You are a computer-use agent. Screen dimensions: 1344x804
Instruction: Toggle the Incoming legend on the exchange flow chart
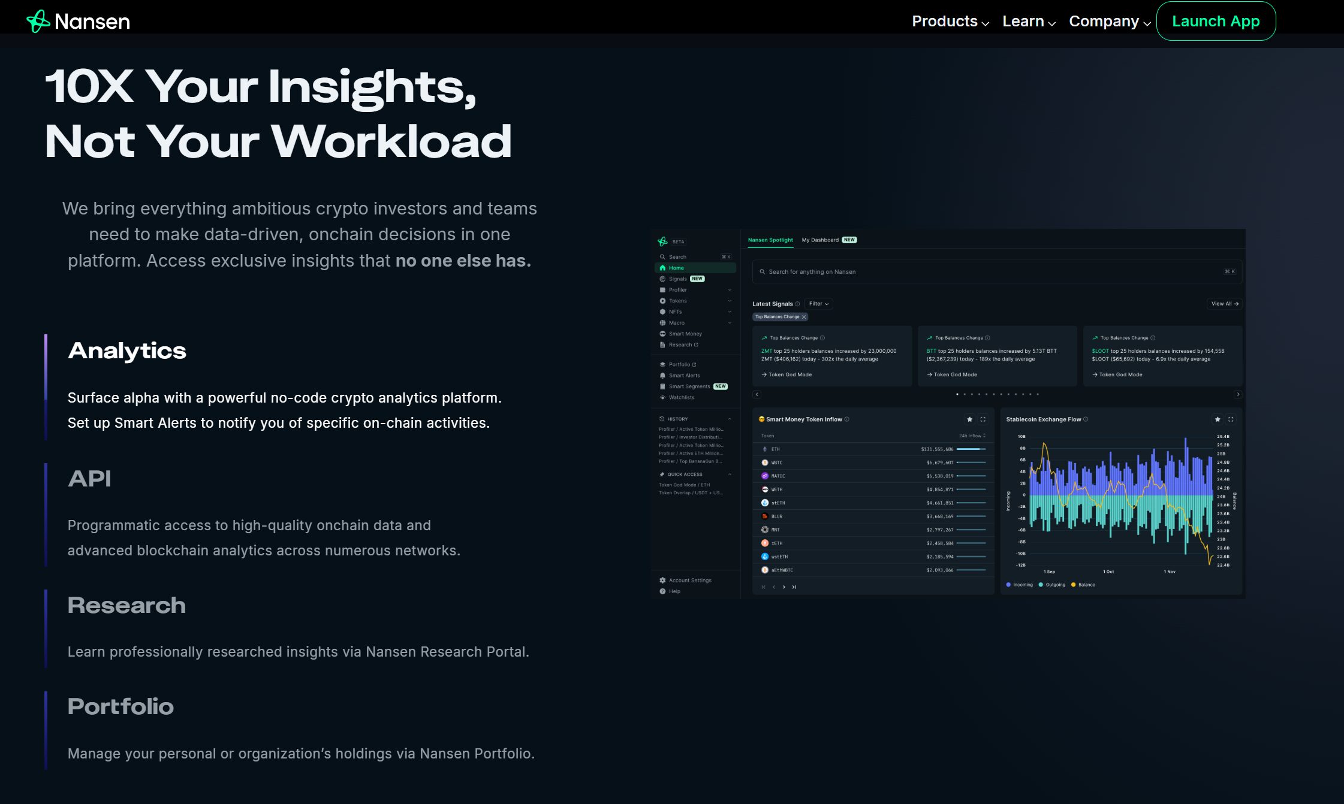pyautogui.click(x=1019, y=584)
